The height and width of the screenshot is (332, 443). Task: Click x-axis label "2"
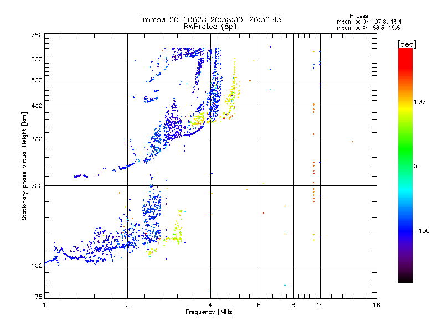pos(127,305)
